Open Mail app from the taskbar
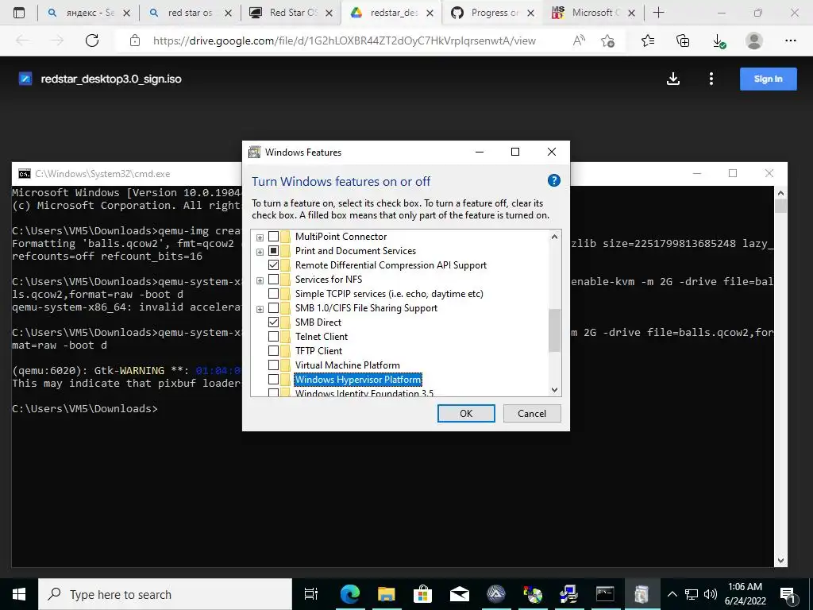The width and height of the screenshot is (813, 610). 460,594
